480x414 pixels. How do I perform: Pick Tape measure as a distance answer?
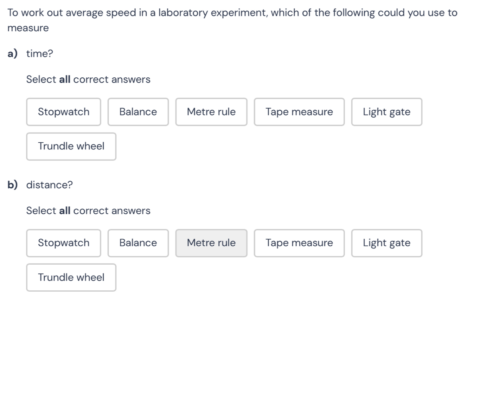(x=299, y=243)
